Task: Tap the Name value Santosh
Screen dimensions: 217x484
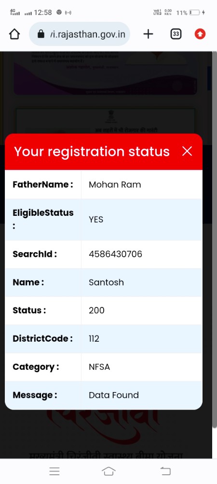Action: (106, 283)
